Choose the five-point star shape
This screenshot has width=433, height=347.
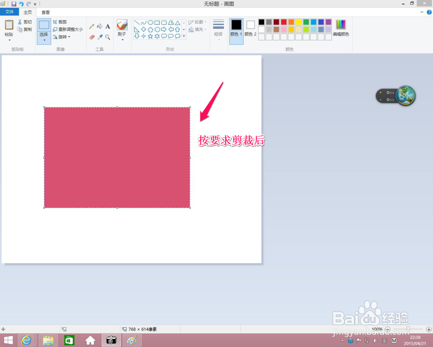[150, 36]
